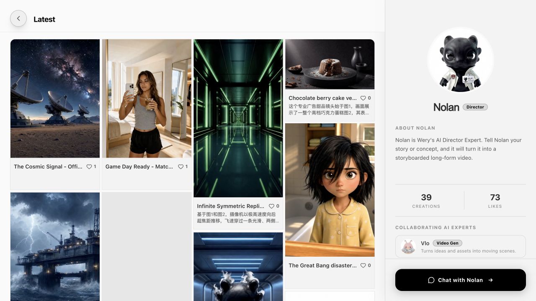This screenshot has height=301, width=536.
Task: Click the Vlo avatar icon
Action: point(408,247)
